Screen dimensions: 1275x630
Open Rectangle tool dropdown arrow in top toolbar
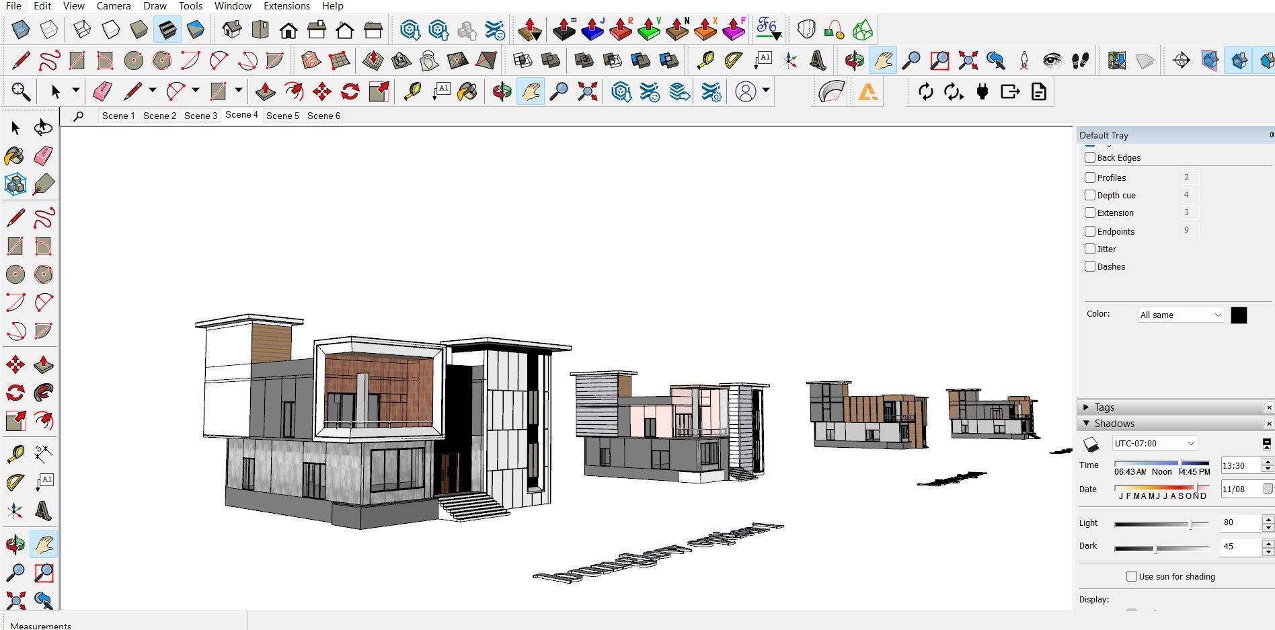pos(239,90)
